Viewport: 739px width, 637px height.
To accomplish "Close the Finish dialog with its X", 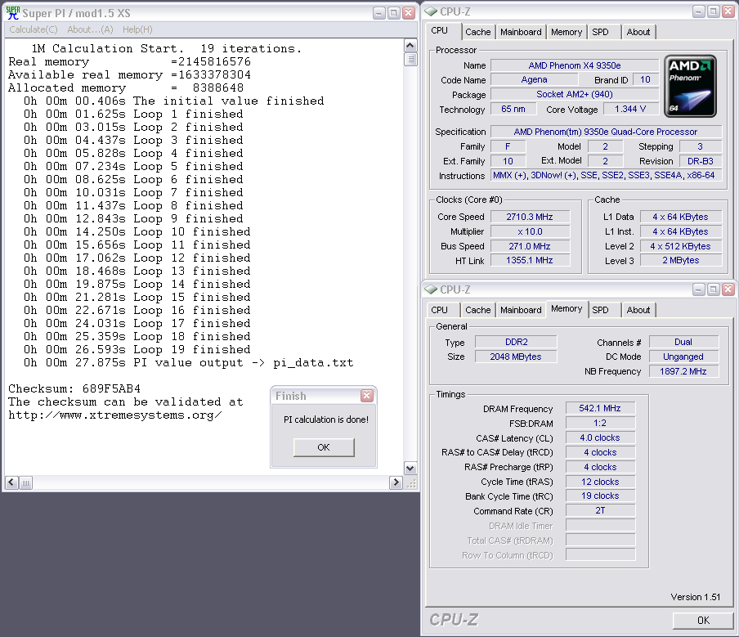I will [x=367, y=396].
